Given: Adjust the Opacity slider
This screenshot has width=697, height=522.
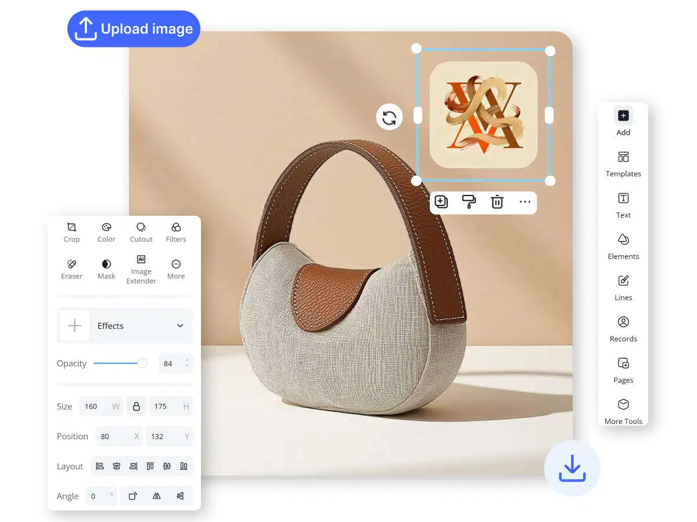Looking at the screenshot, I should point(142,364).
